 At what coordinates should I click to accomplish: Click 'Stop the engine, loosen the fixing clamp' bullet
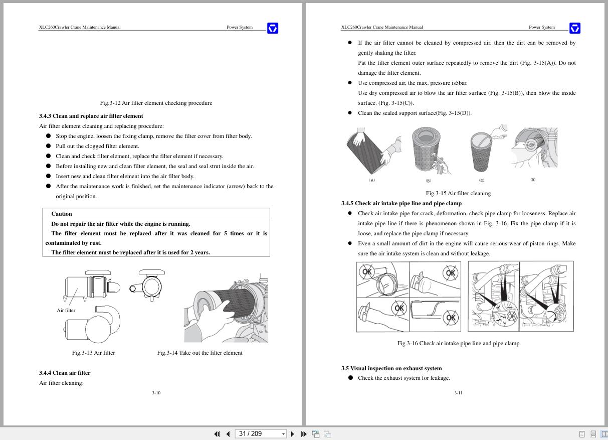(x=154, y=136)
